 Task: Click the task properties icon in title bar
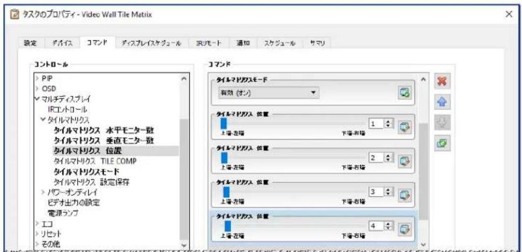coord(15,15)
